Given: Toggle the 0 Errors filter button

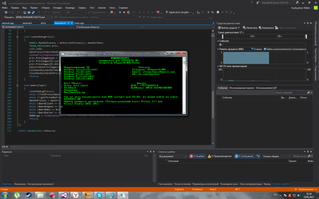Looking at the screenshot, I should [x=197, y=156].
